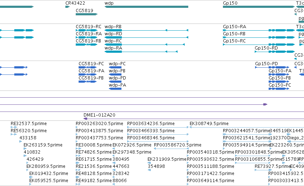This screenshot has width=304, height=186.
Task: Select EST RE56320.5prime
Action: coord(29,131)
